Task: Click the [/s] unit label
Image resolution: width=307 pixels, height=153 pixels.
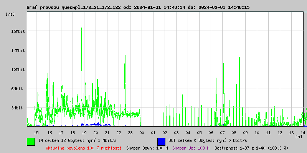Action: 10,14
